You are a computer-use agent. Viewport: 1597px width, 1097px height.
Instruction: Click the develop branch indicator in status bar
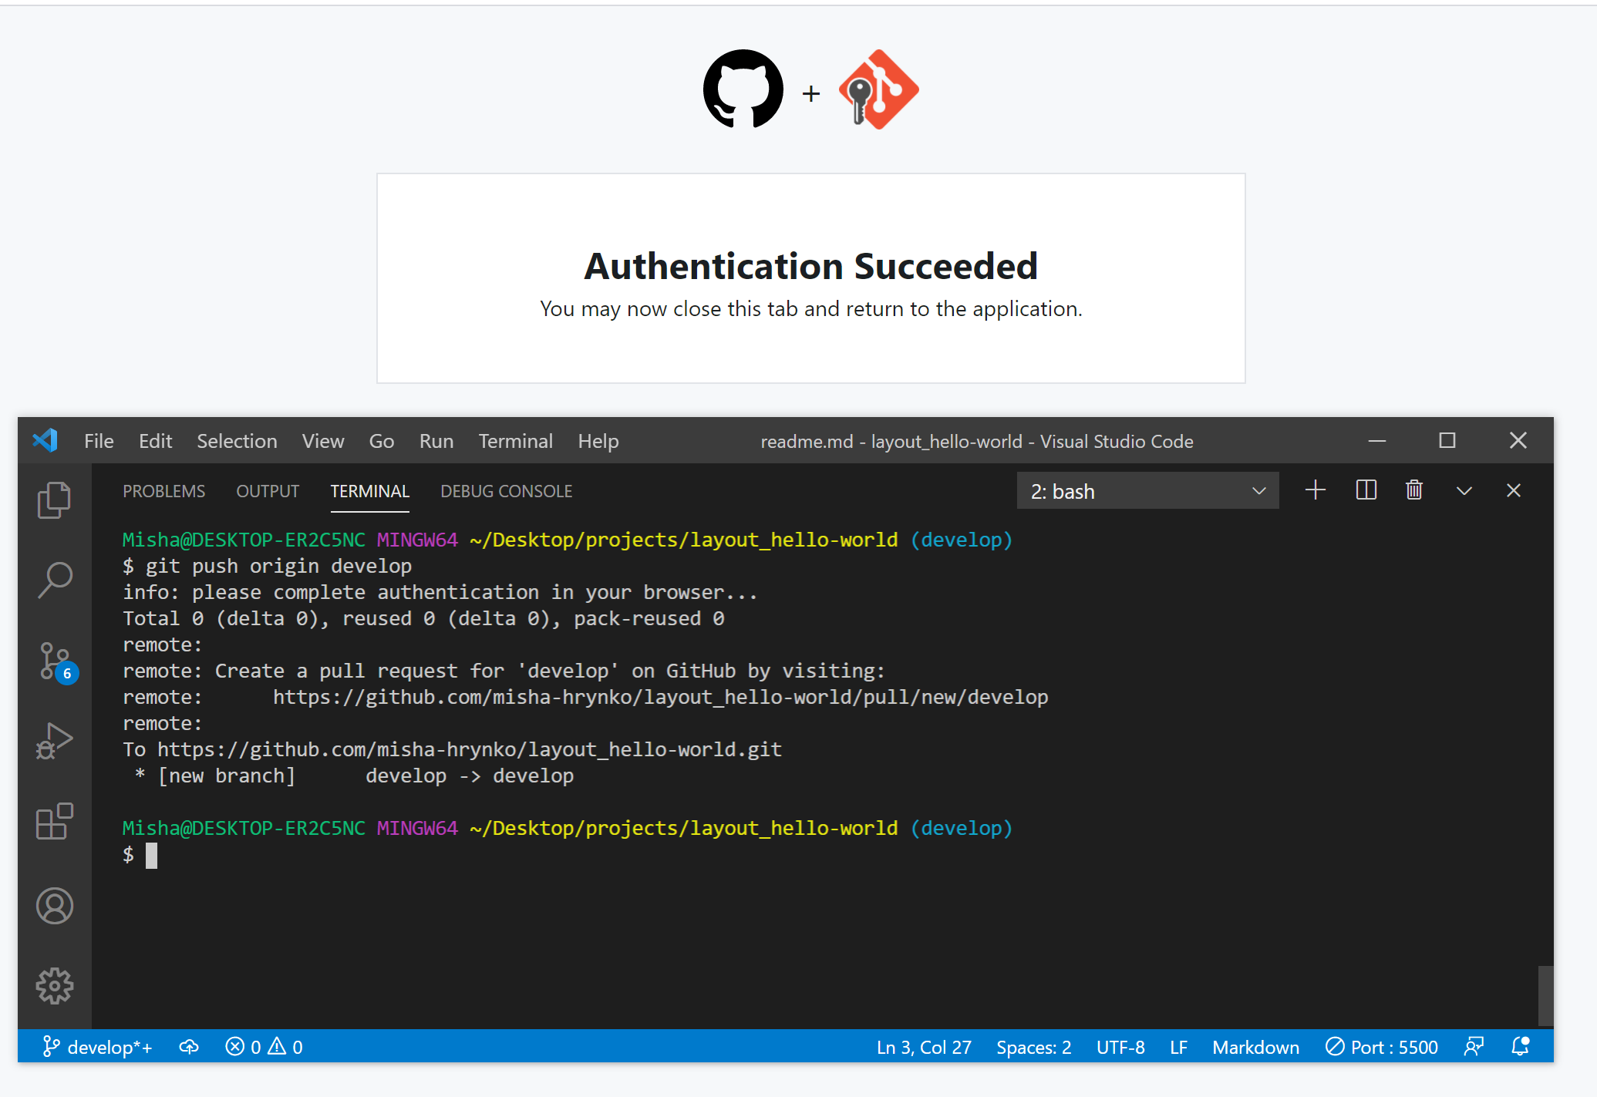[x=97, y=1047]
